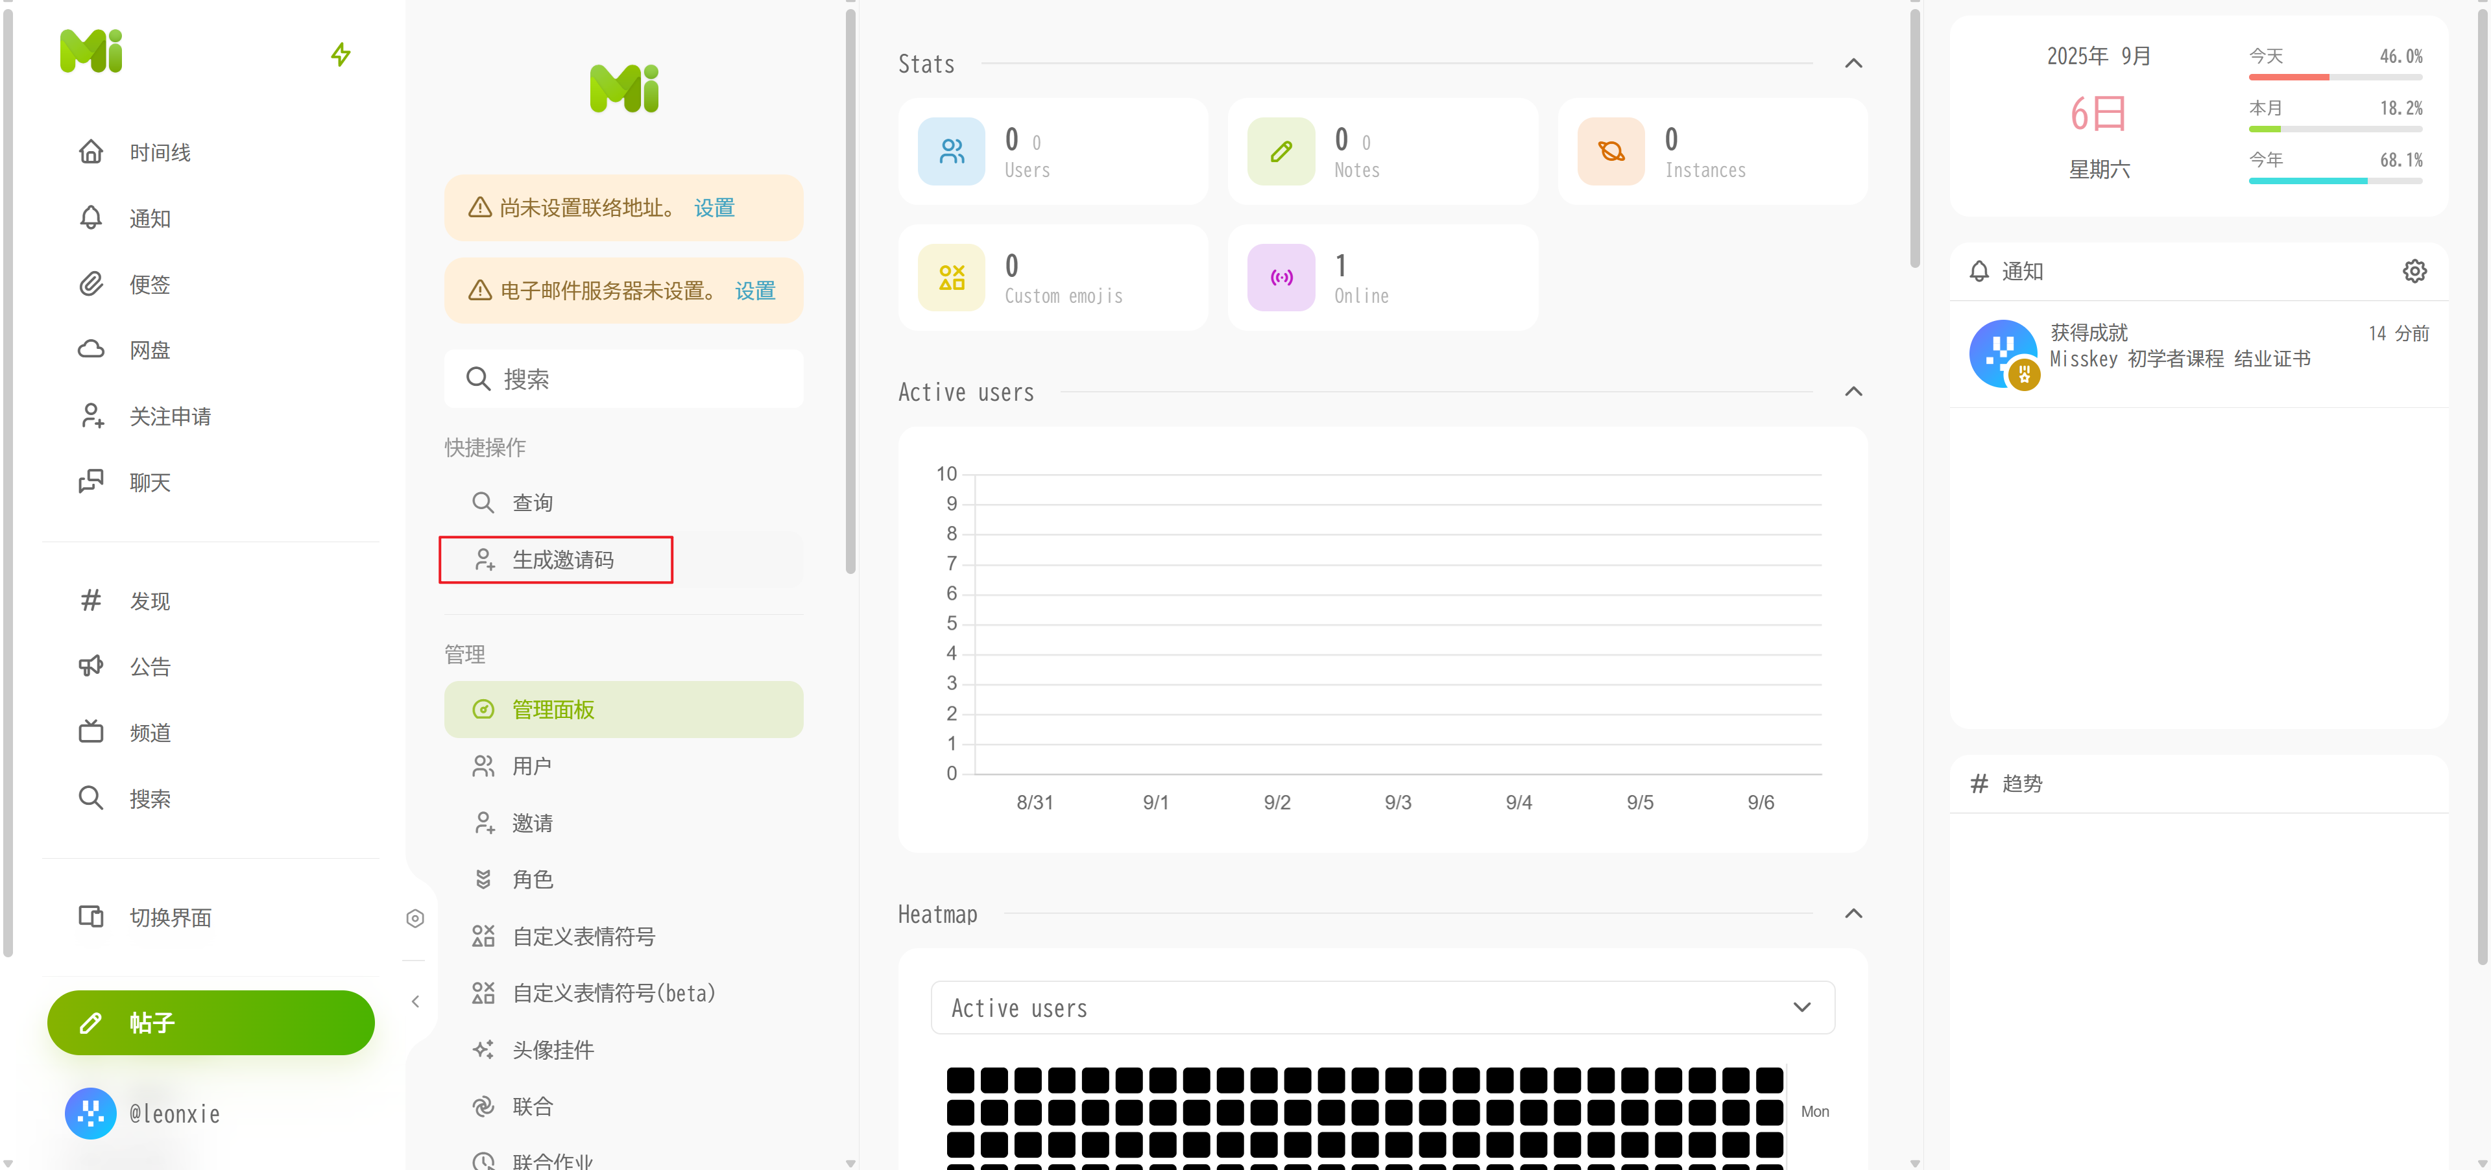Collapse the sidebar with left chevron
The width and height of the screenshot is (2491, 1170).
pos(415,1001)
